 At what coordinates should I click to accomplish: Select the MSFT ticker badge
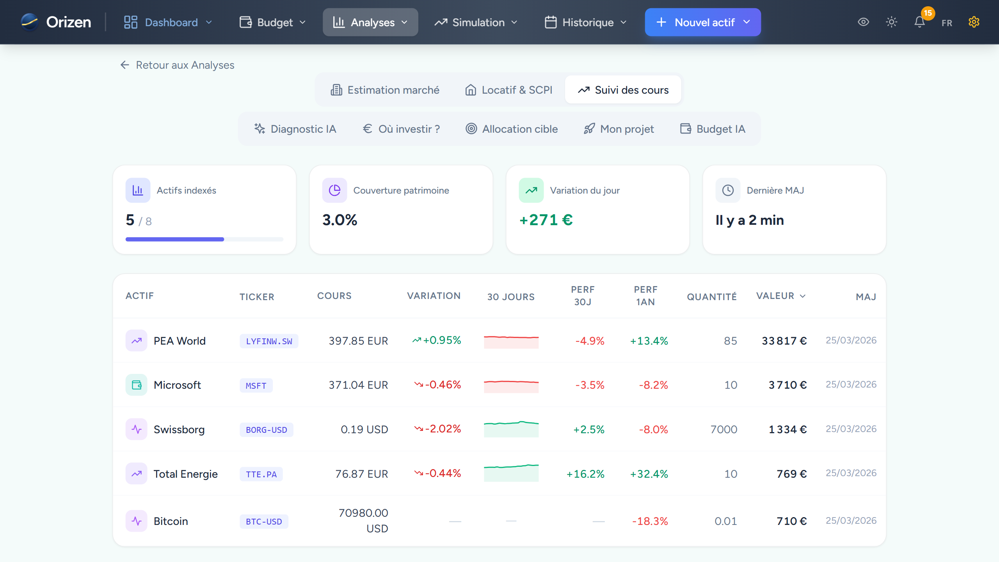[256, 385]
